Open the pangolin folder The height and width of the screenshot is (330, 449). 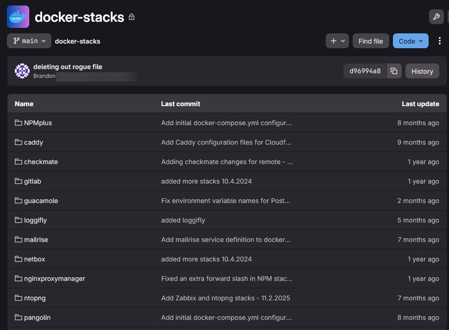pyautogui.click(x=37, y=317)
